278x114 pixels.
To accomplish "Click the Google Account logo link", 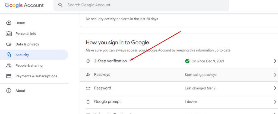I will click(24, 5).
